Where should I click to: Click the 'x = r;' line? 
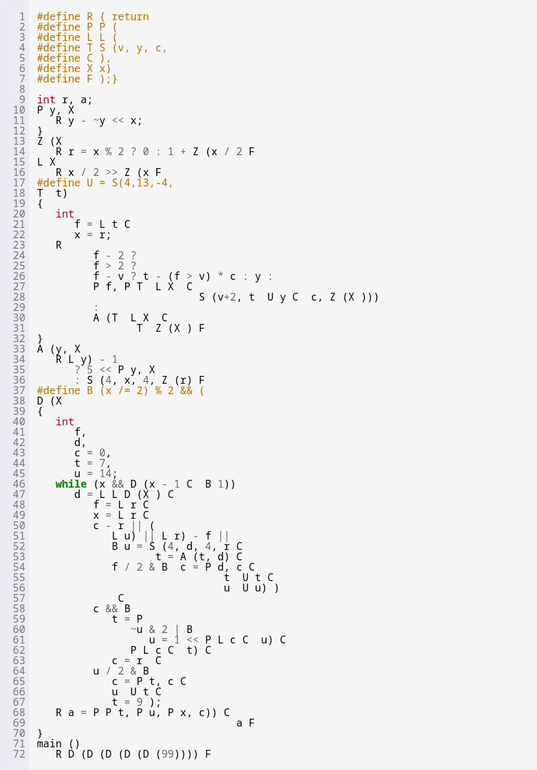(x=93, y=235)
